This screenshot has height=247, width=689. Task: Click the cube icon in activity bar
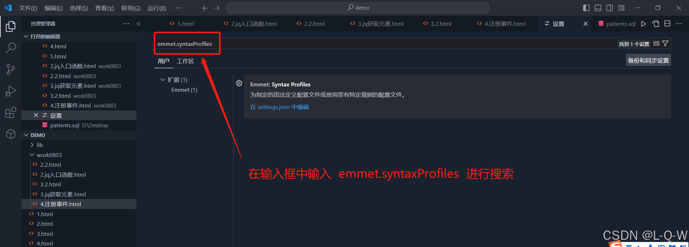pos(11,134)
